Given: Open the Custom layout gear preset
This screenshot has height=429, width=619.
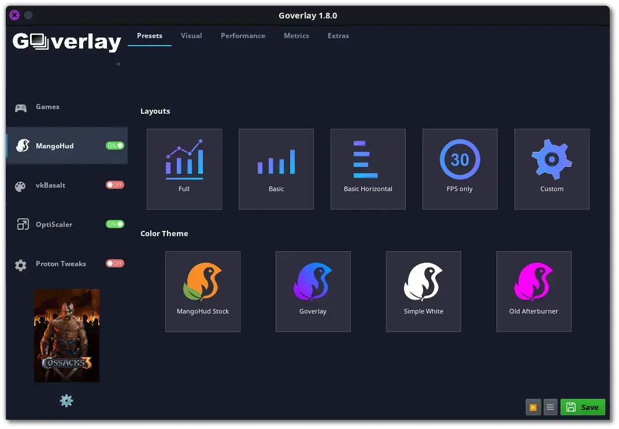Looking at the screenshot, I should click(552, 169).
